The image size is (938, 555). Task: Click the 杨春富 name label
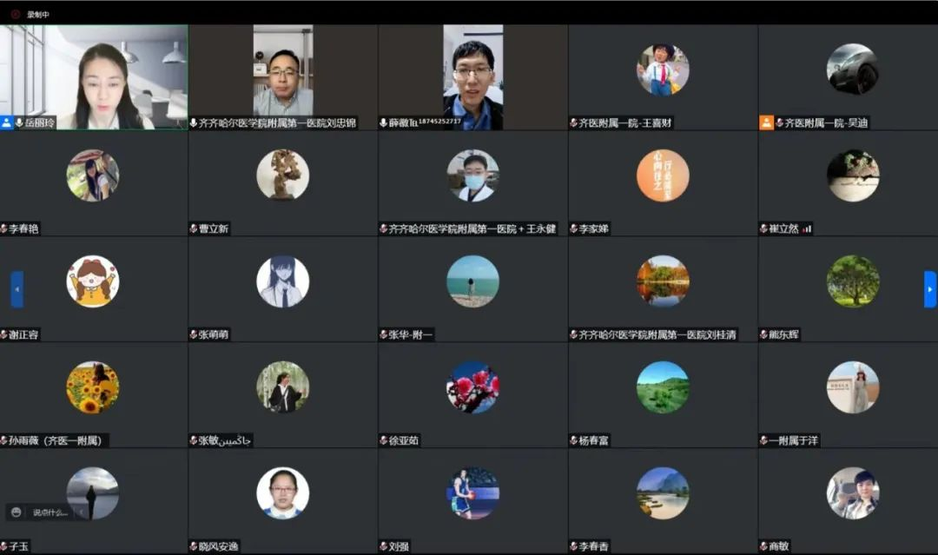coord(593,440)
